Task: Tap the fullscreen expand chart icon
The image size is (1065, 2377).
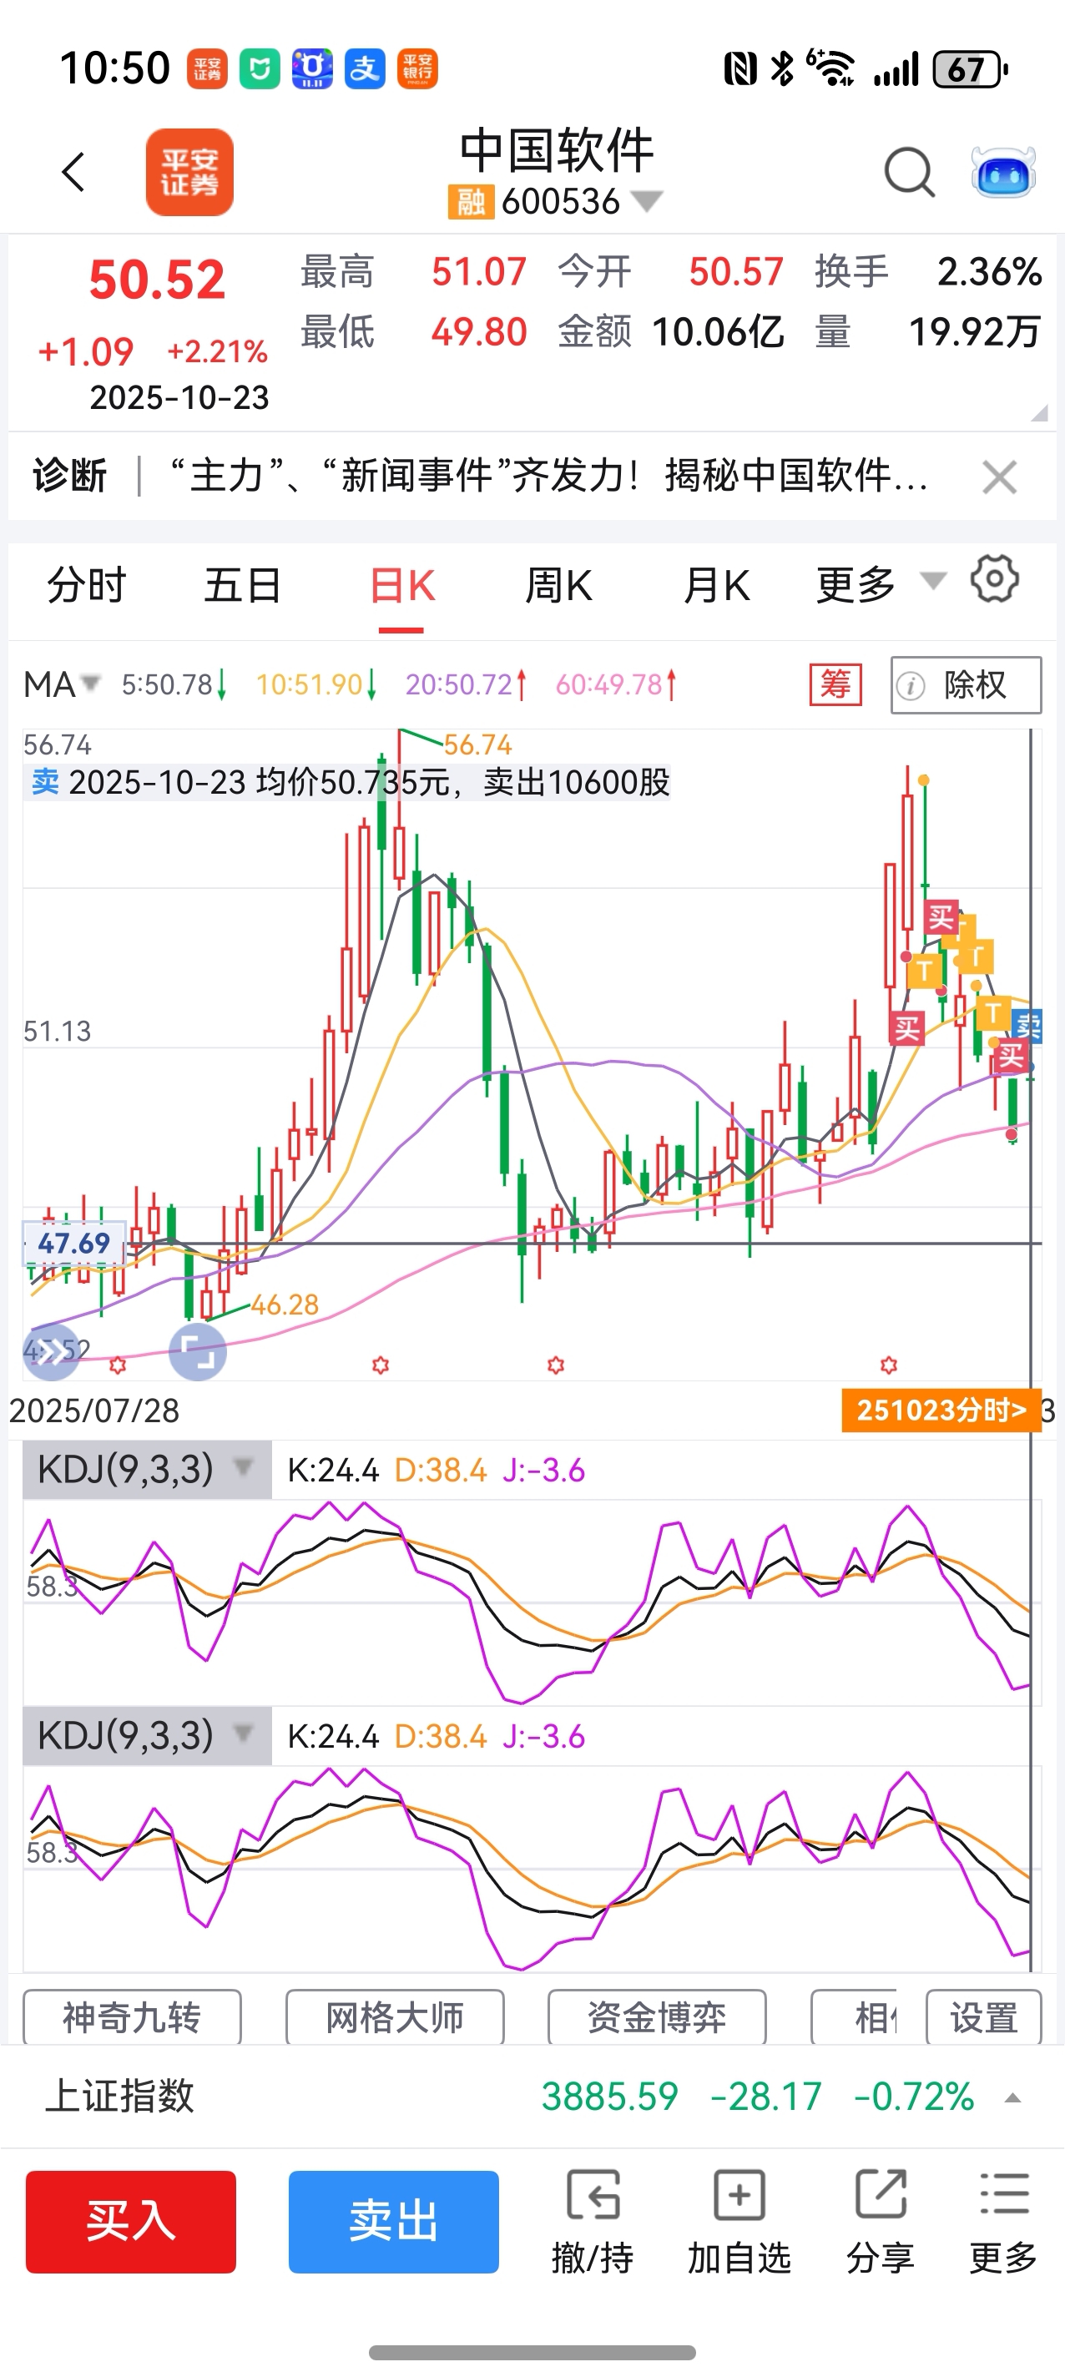Action: click(199, 1352)
